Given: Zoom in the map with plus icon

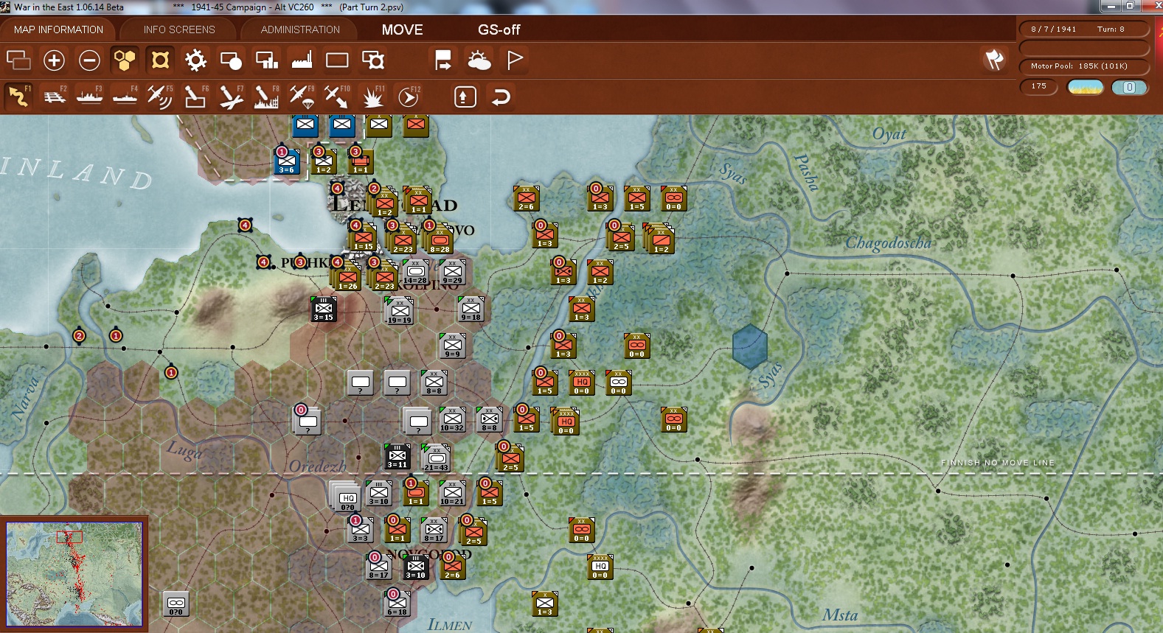Looking at the screenshot, I should (54, 60).
